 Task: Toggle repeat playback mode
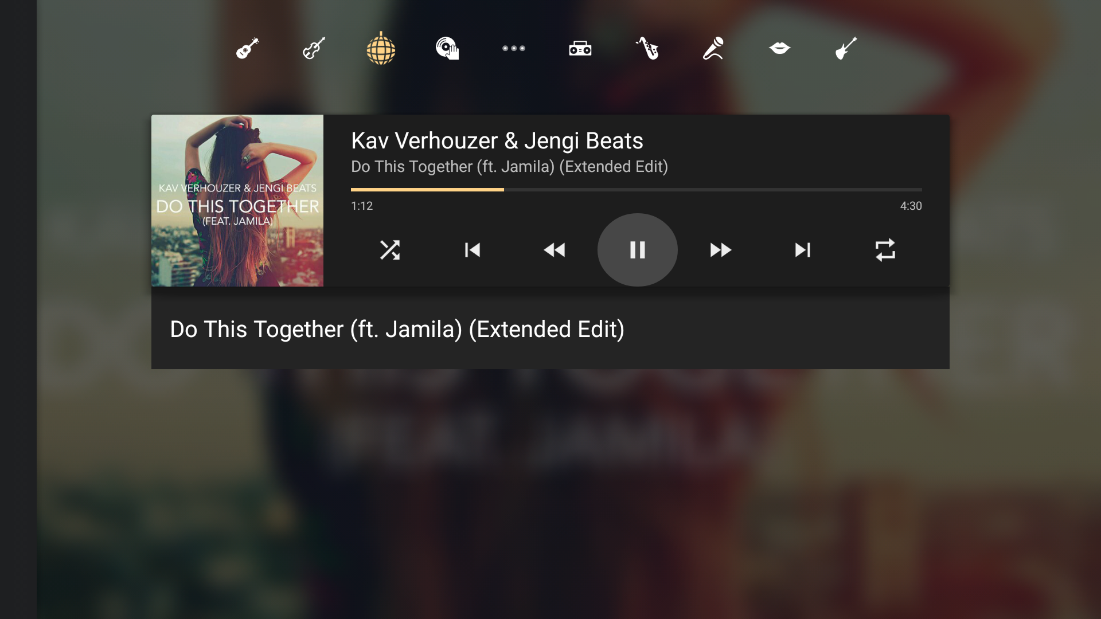(885, 250)
